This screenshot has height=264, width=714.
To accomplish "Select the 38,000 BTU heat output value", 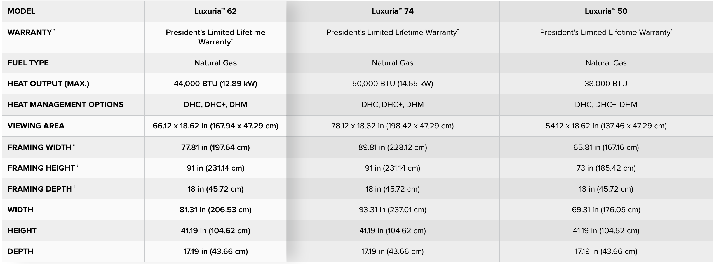I will click(606, 84).
